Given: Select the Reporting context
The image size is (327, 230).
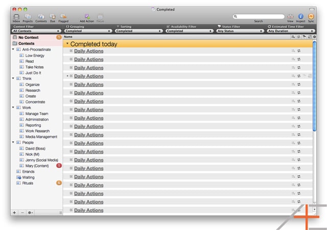Looking at the screenshot, I should [33, 125].
